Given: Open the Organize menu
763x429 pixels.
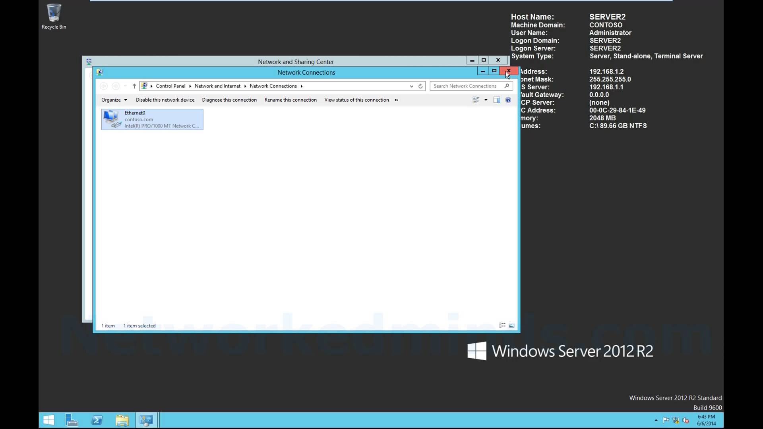Looking at the screenshot, I should (x=114, y=100).
